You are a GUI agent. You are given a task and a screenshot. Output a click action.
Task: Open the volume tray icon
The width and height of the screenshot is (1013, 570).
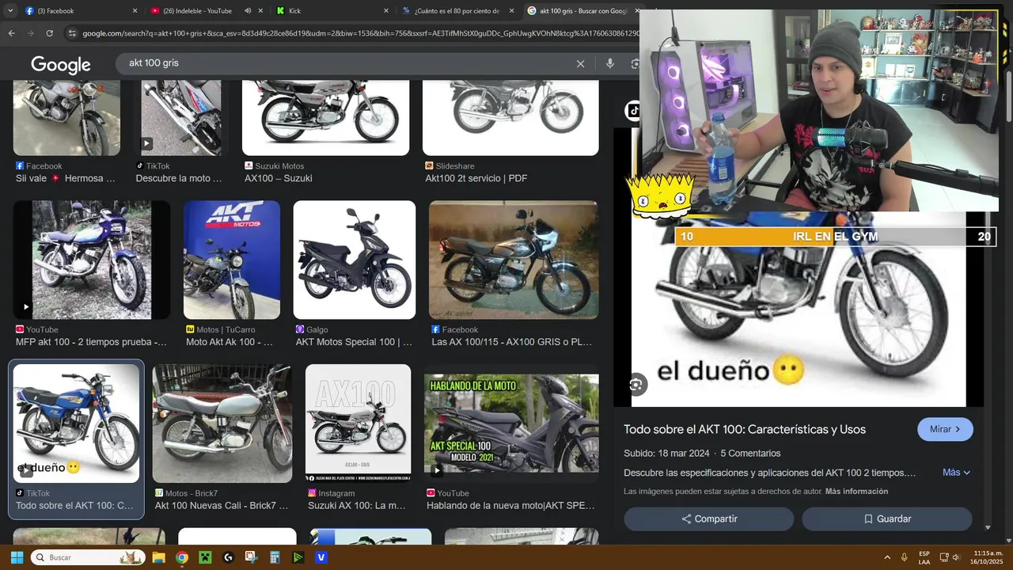tap(956, 557)
